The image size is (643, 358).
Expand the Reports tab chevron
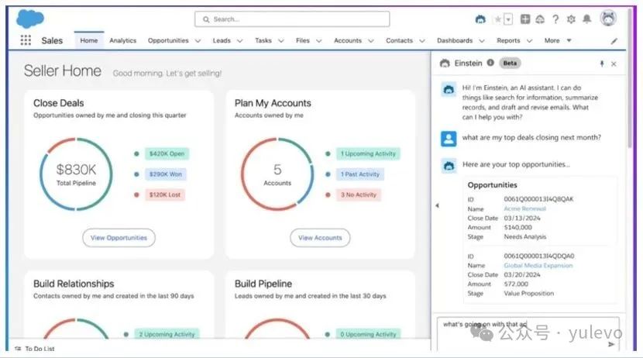[x=529, y=41]
